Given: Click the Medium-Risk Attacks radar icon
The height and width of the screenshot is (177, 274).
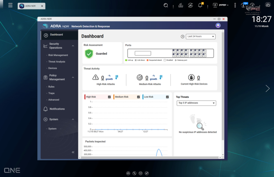Looking at the screenshot, I should tap(139, 77).
